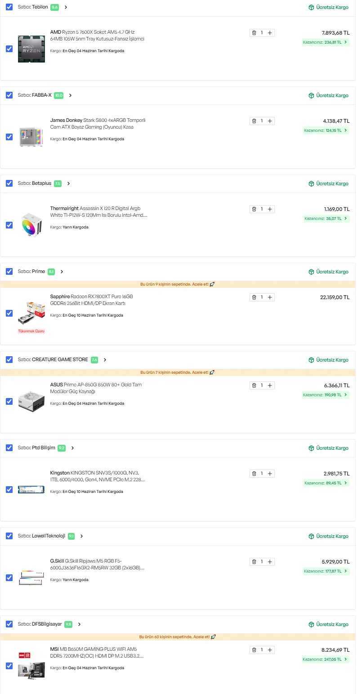Click the AMD Ryzen processor image
Viewport: 357px width, 694px height.
[x=31, y=49]
